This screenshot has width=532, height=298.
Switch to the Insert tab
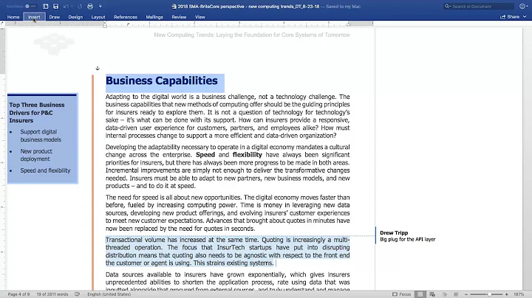(34, 17)
